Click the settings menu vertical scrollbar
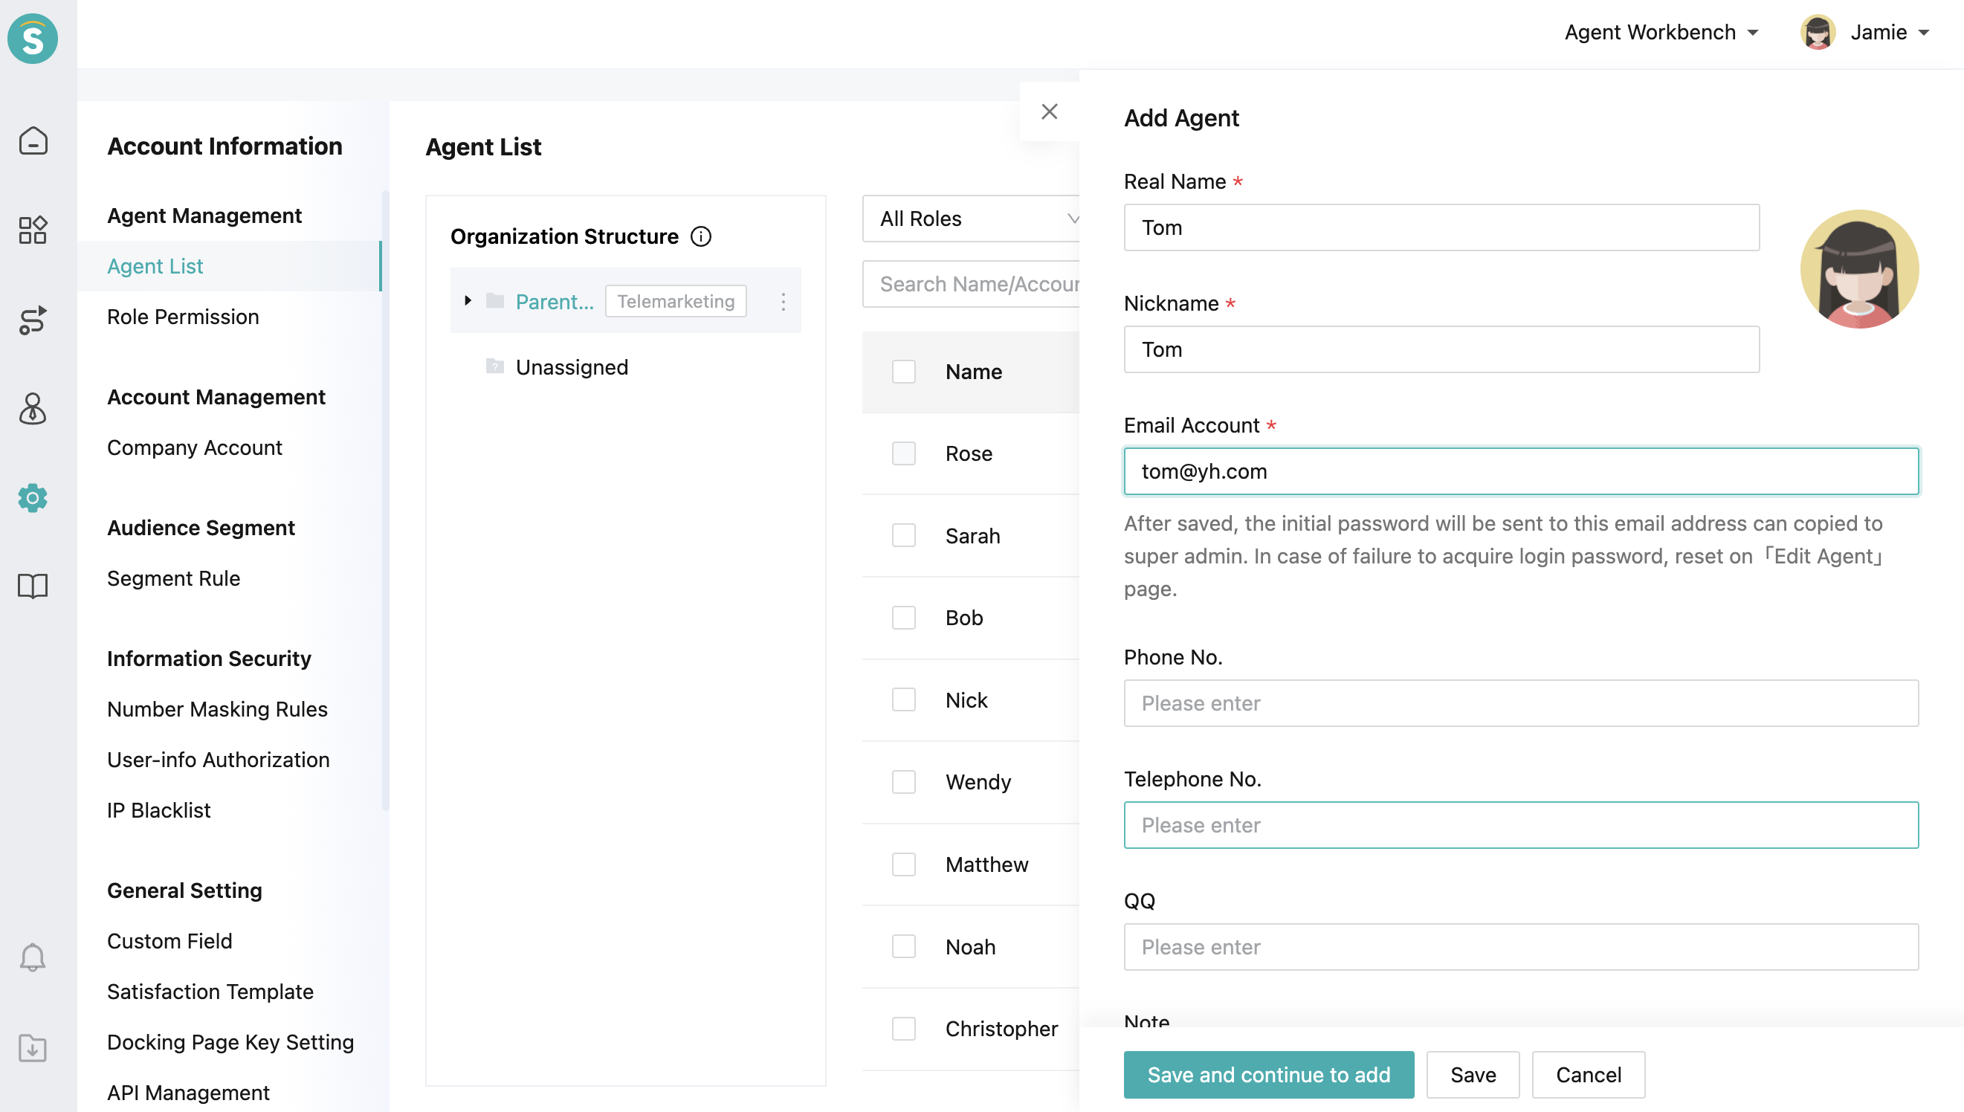Screen dimensions: 1964x1112 (x=385, y=500)
